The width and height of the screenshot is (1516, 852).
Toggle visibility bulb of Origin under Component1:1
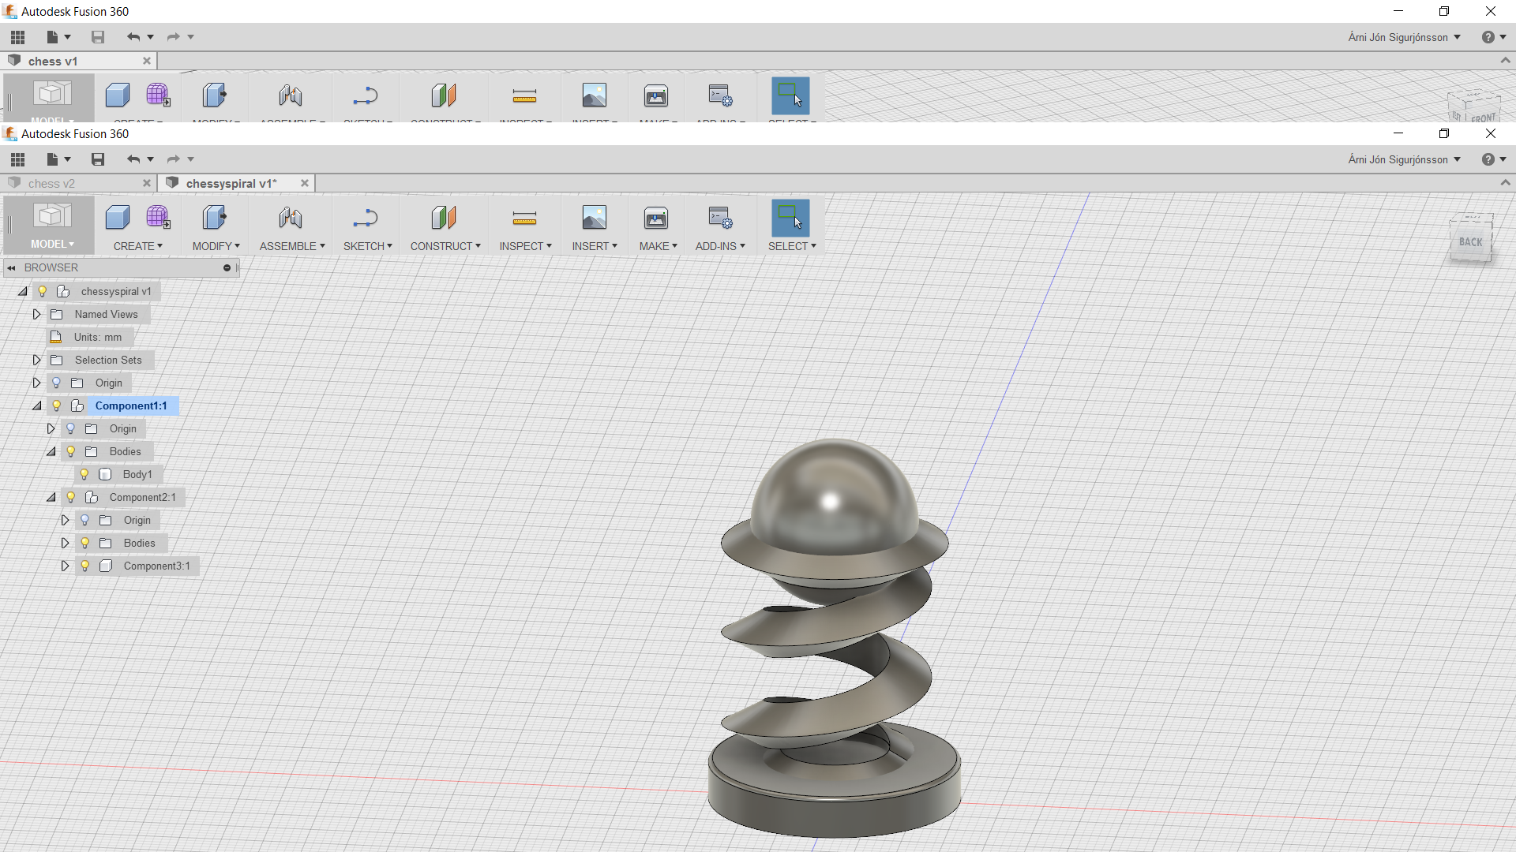click(70, 428)
